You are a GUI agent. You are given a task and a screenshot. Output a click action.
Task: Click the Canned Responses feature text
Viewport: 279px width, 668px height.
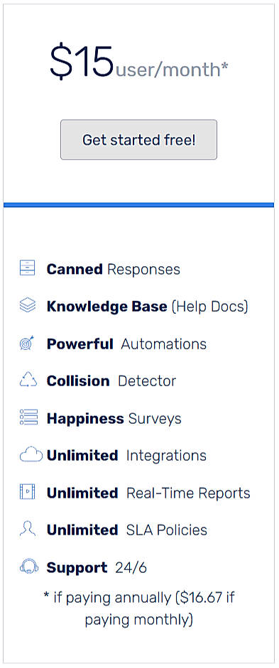tap(114, 269)
